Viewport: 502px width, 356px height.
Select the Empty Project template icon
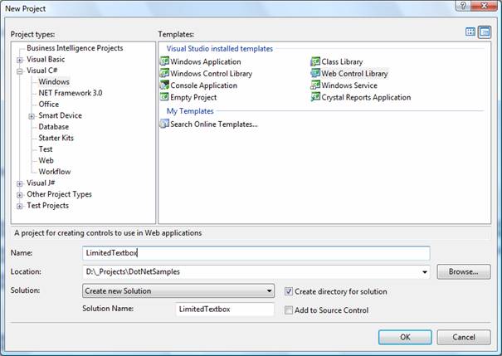pos(164,97)
